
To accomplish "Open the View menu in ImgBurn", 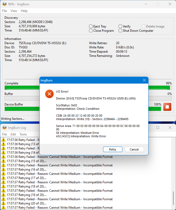I will (14, 11).
